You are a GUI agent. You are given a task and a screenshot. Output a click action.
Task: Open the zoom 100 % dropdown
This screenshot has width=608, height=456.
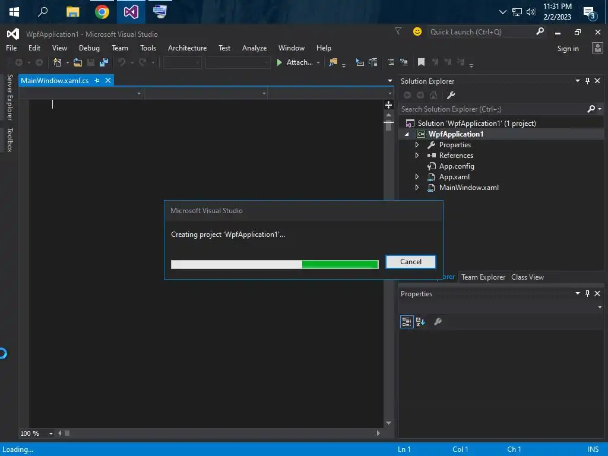tap(50, 433)
